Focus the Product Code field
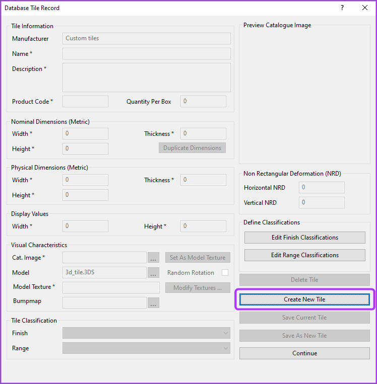 pyautogui.click(x=85, y=101)
